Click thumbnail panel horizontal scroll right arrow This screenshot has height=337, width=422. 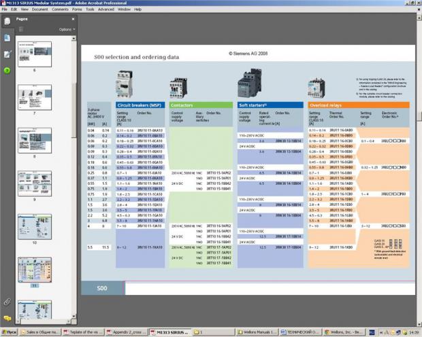[x=69, y=321]
